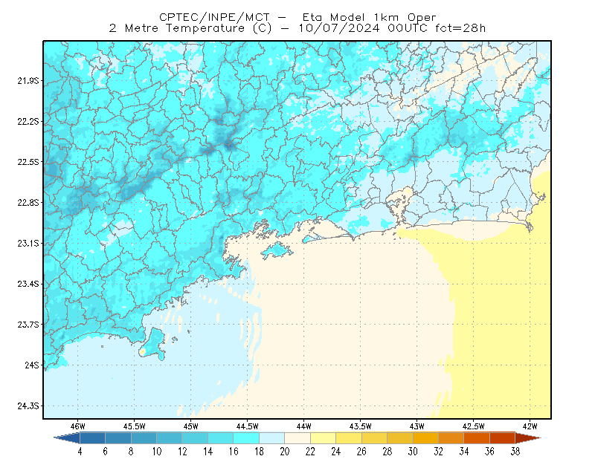This screenshot has height=459, width=595.
Task: Select the 12–14 °C legend color swatch
Action: click(x=195, y=437)
